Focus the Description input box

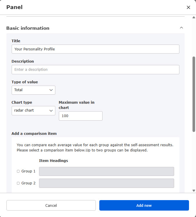coord(95,70)
